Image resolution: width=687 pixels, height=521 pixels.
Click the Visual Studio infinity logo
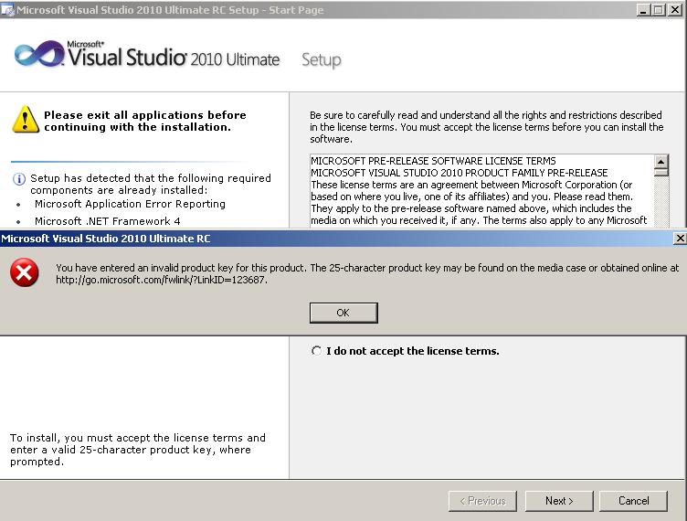point(39,54)
